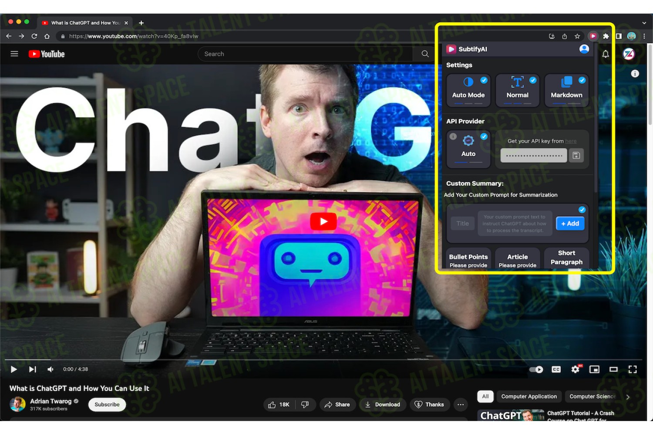Go back with the browser back arrow
The width and height of the screenshot is (653, 435).
tap(9, 36)
